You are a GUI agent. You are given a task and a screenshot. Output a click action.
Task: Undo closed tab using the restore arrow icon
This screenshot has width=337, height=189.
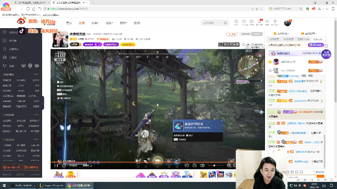(40, 9)
